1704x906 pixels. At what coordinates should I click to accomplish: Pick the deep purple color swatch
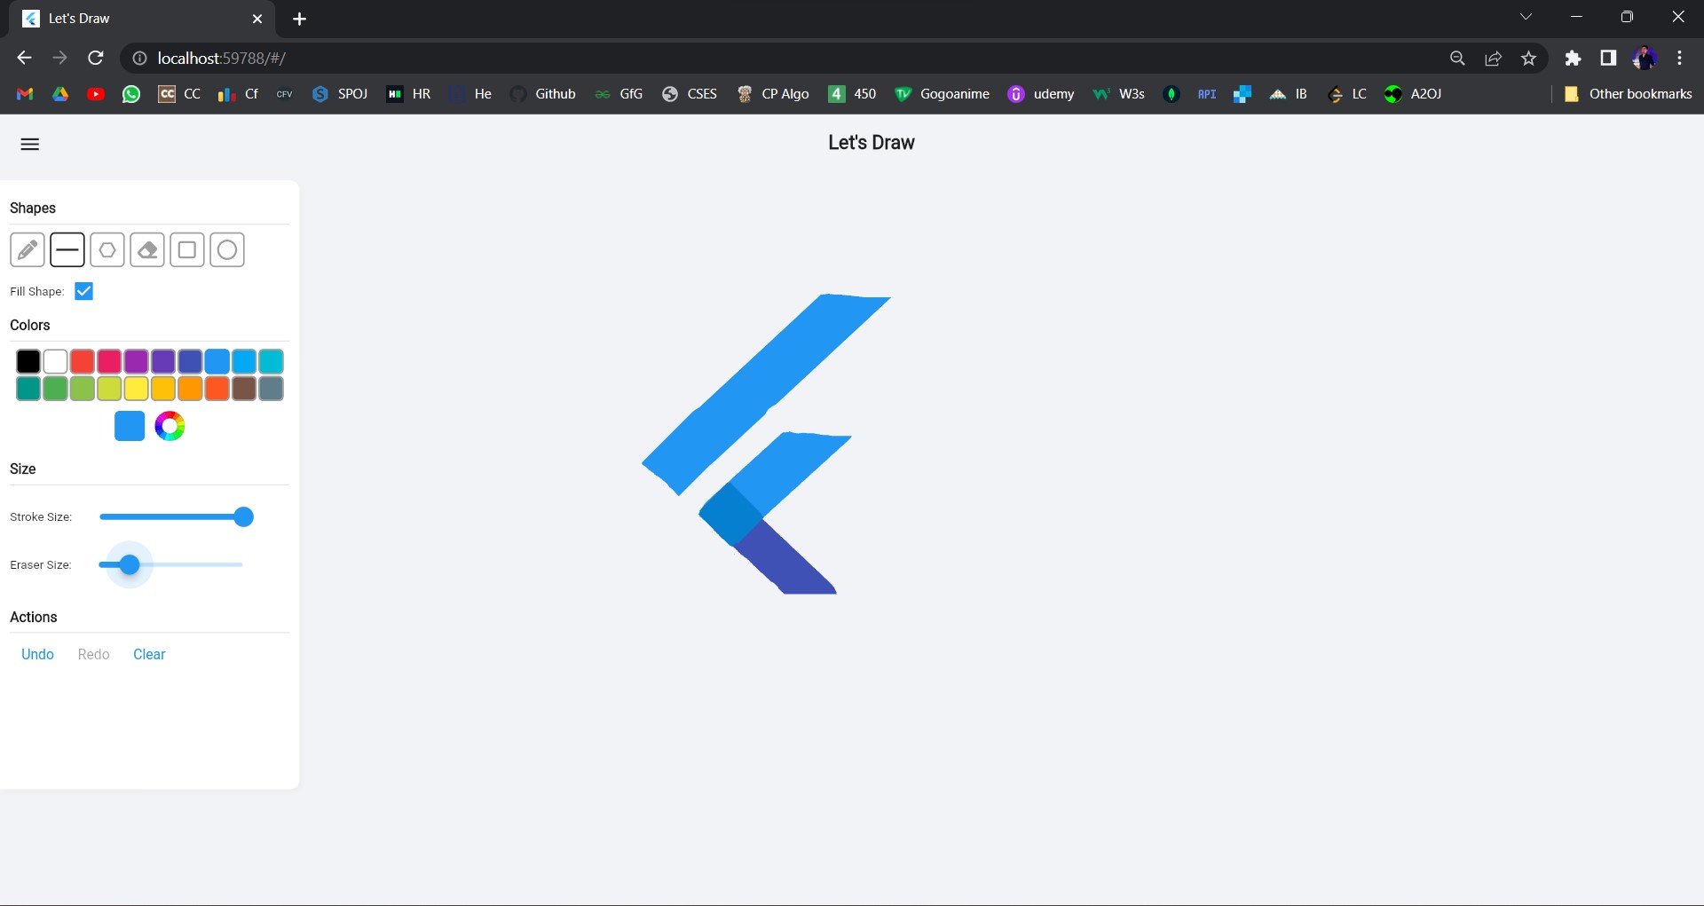pyautogui.click(x=163, y=361)
